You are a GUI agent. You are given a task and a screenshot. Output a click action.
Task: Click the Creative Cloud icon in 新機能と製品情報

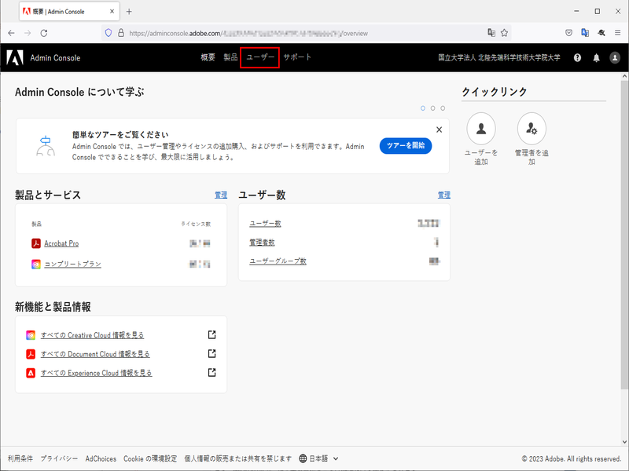pyautogui.click(x=31, y=335)
